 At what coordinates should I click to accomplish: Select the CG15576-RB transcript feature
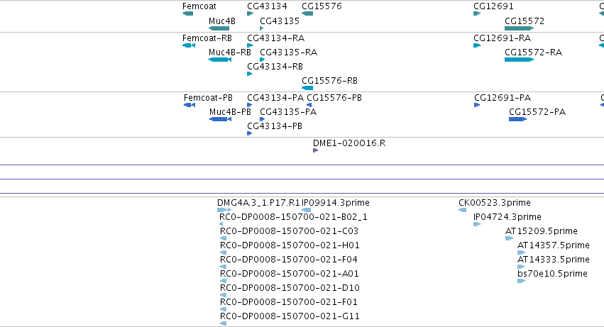(x=307, y=88)
